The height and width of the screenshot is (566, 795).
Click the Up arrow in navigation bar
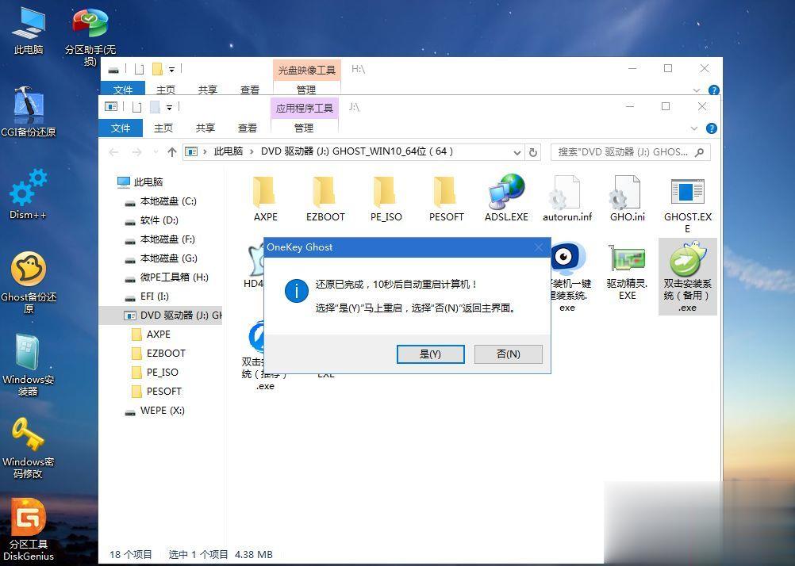172,152
